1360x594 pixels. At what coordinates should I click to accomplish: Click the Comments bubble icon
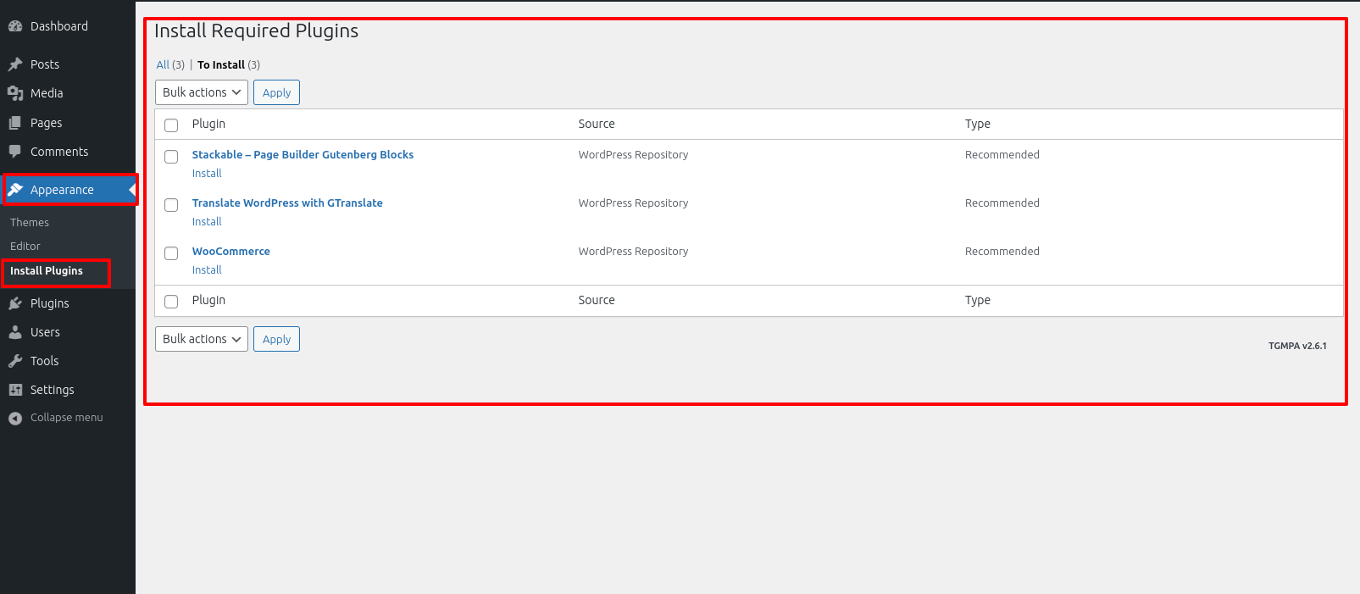[x=15, y=152]
